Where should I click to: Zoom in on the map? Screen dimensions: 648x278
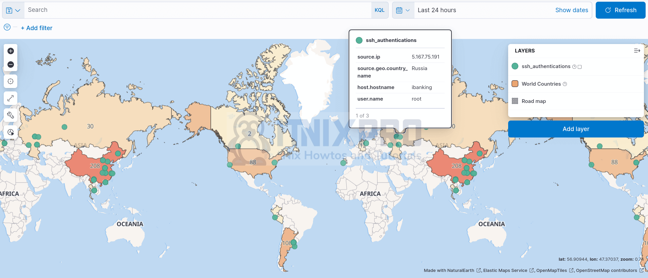11,51
